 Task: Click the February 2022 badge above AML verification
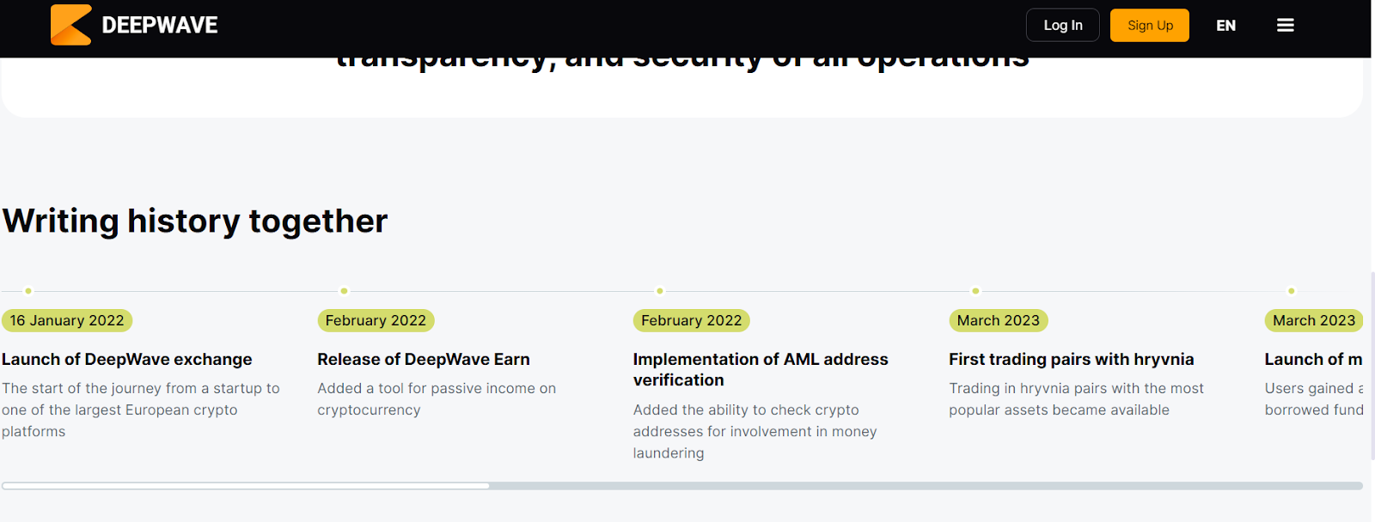coord(691,320)
